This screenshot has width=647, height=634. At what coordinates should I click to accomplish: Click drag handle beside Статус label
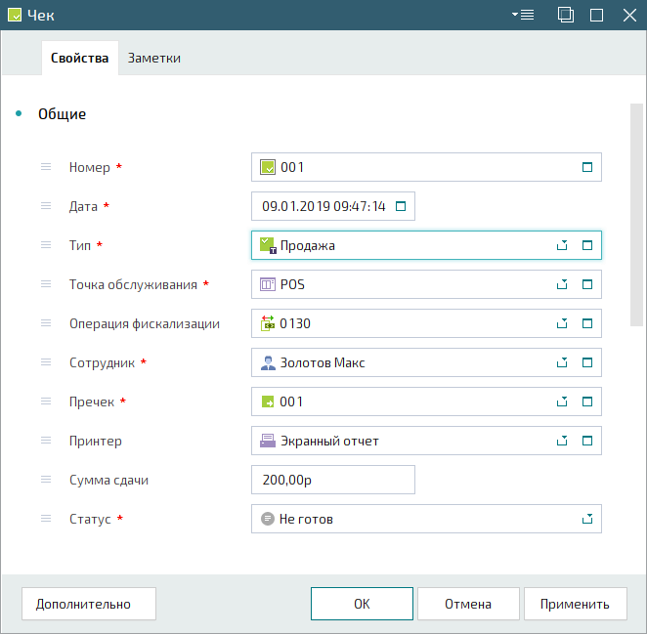click(x=46, y=519)
